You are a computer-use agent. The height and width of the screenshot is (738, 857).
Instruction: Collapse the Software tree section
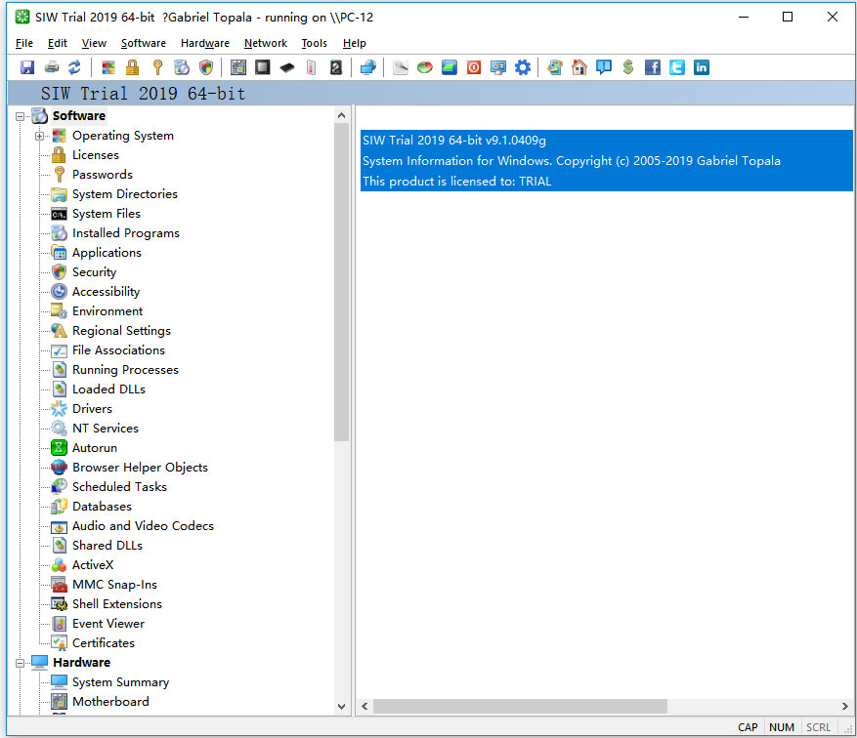[21, 116]
